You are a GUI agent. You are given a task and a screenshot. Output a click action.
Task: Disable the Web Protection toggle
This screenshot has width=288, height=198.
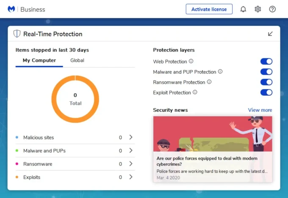pos(266,62)
